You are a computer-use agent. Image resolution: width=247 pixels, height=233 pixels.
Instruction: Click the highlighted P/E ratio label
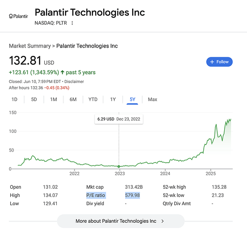point(96,195)
